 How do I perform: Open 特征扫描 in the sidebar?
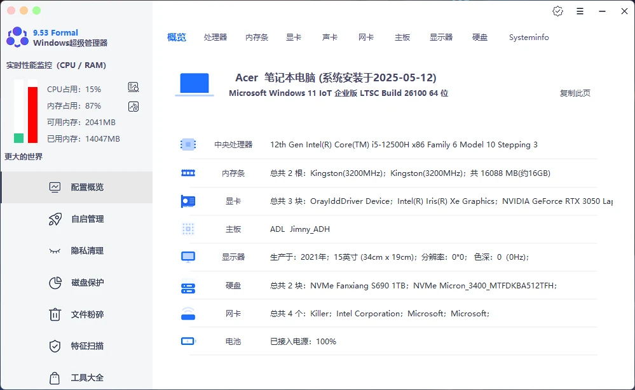point(77,346)
